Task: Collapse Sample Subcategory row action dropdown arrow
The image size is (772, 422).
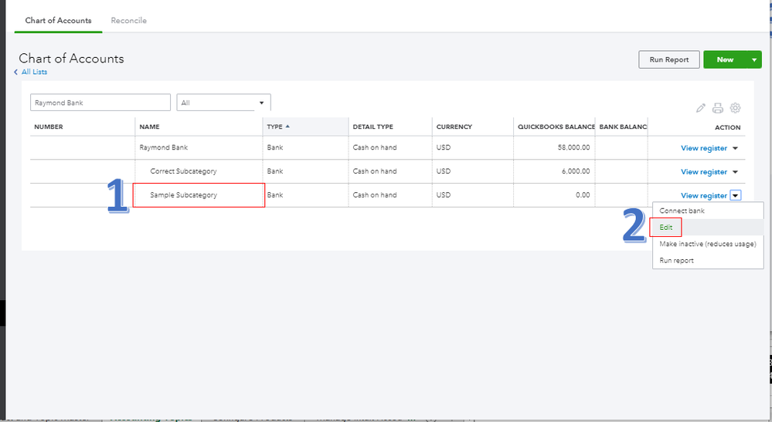Action: [736, 196]
